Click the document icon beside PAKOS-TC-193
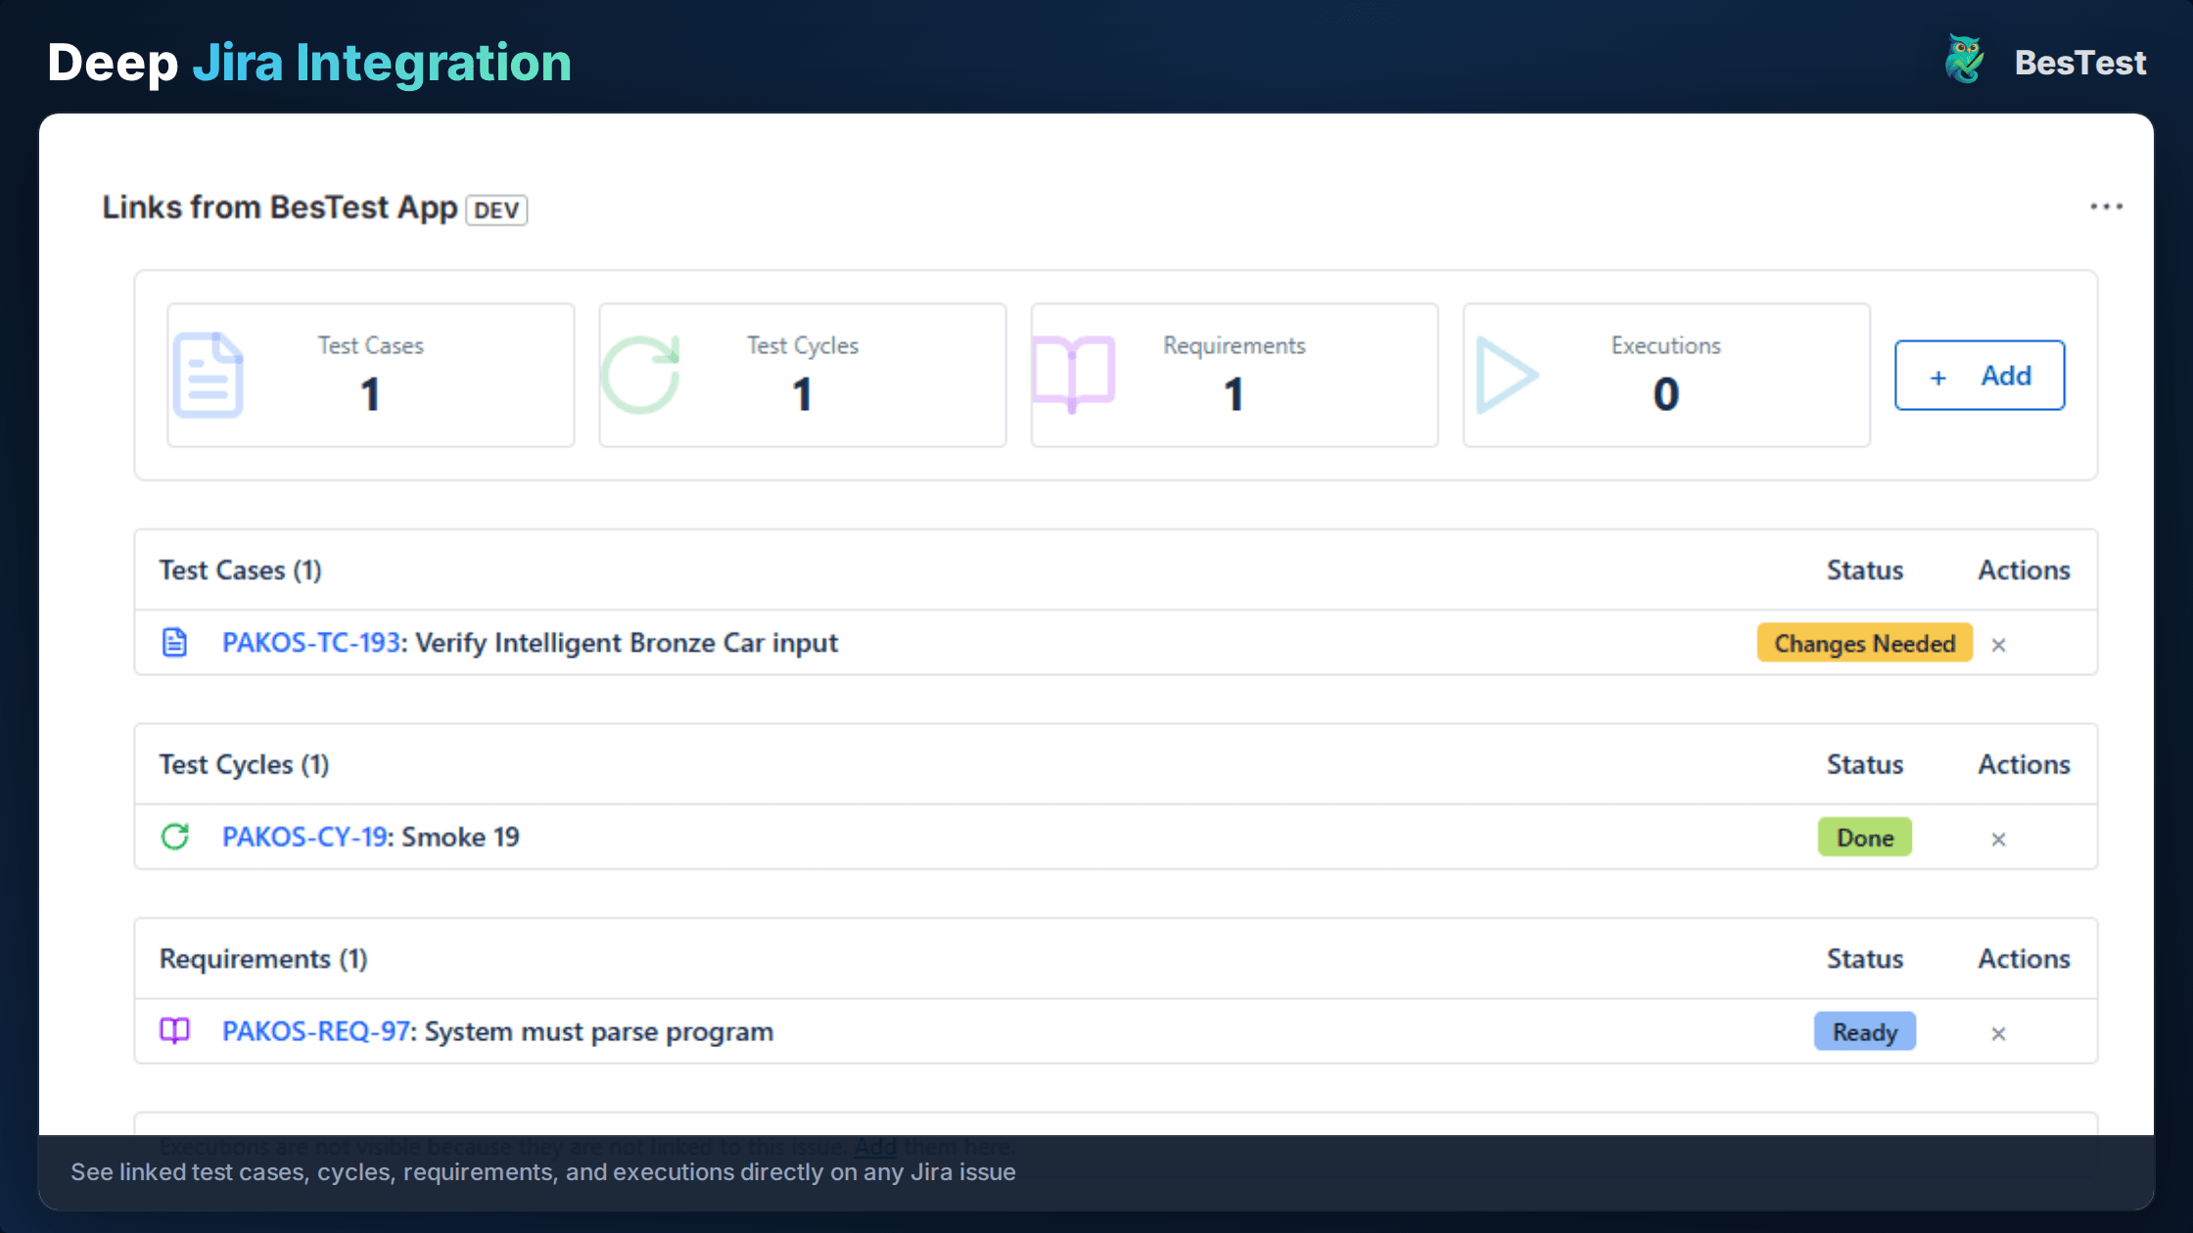 coord(176,643)
